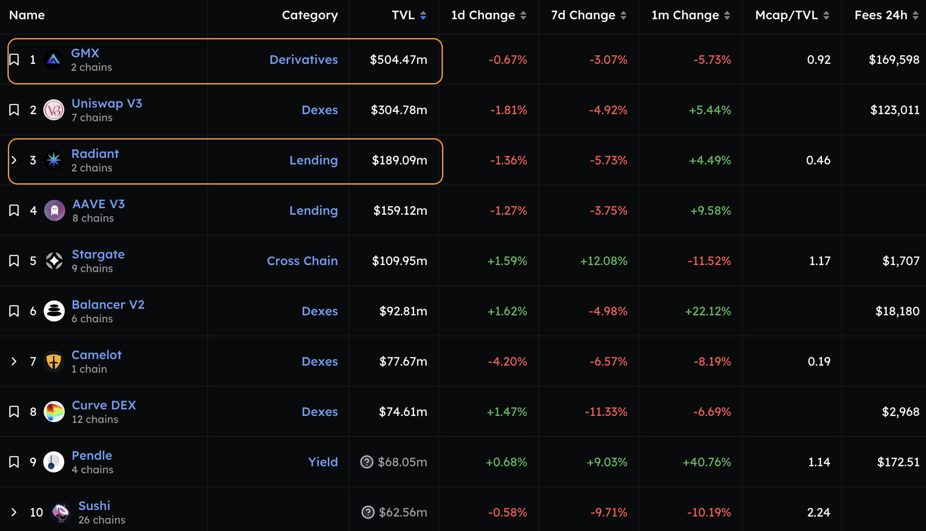Click the GMX protocol logo icon
Image resolution: width=926 pixels, height=531 pixels.
53,59
